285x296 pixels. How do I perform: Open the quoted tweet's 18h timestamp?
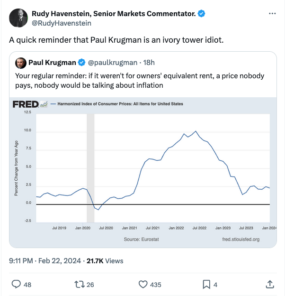[x=149, y=63]
